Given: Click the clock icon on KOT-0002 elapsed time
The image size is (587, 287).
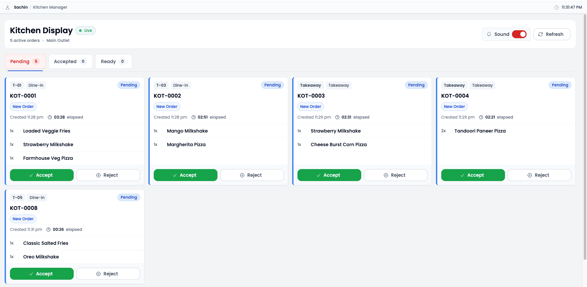Looking at the screenshot, I should tap(194, 117).
